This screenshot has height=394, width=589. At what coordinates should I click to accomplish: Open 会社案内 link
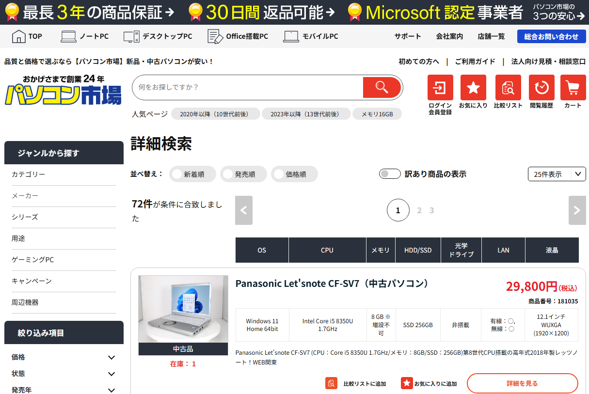coord(449,36)
